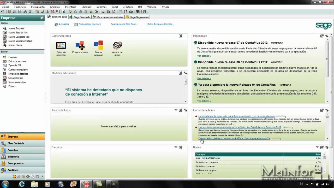Click swap icon on Ratios panel
334x188 pixels.
(327, 148)
